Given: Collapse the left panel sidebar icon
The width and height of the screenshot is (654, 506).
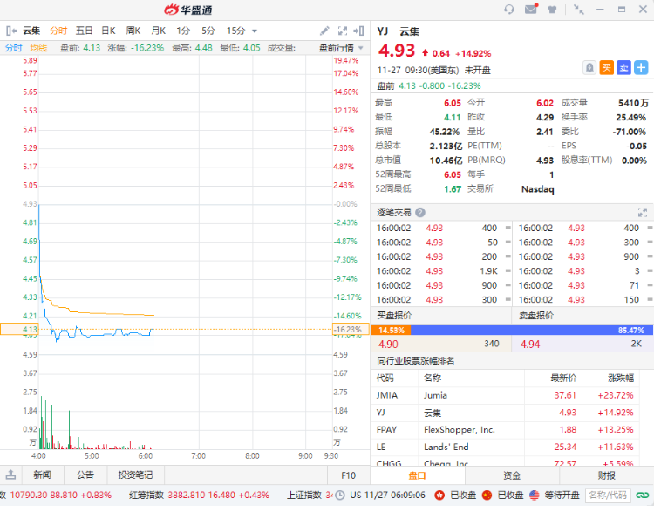Looking at the screenshot, I should pyautogui.click(x=10, y=31).
